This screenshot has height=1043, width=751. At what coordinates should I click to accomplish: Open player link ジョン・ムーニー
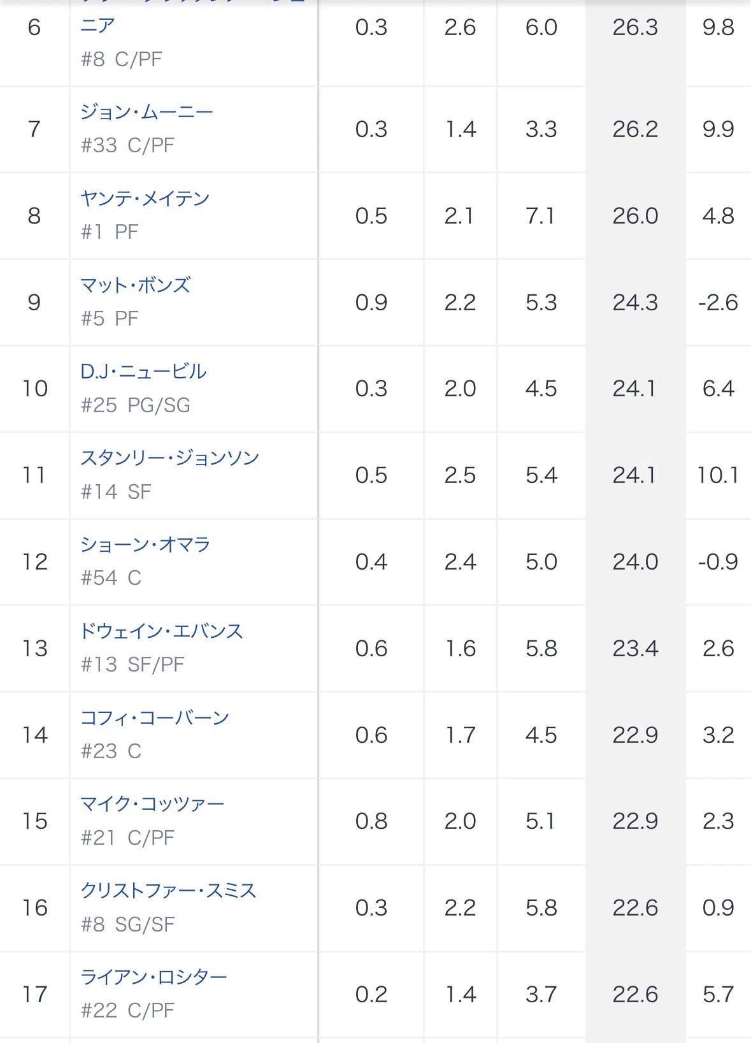147,112
